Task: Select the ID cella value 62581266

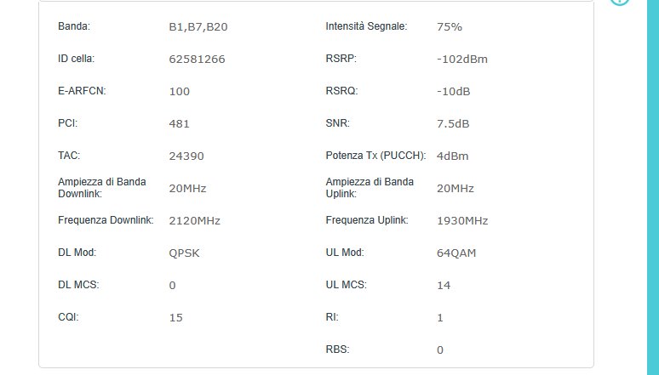Action: (x=197, y=60)
